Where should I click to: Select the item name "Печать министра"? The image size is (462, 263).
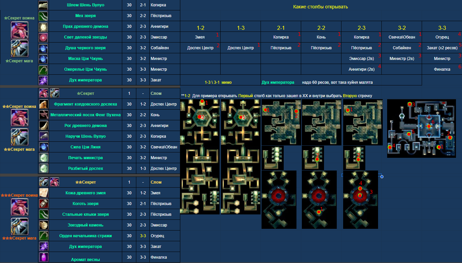pos(85,158)
